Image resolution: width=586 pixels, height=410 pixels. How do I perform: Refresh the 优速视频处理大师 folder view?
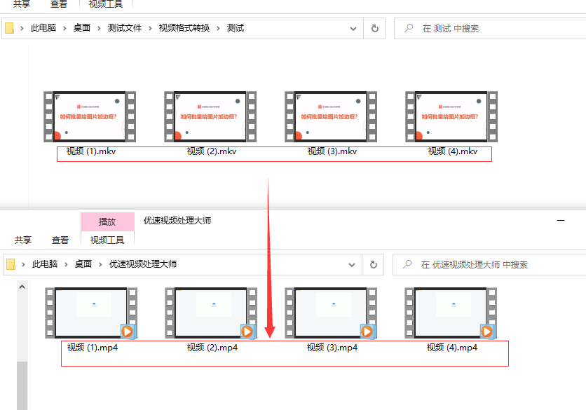tap(375, 264)
